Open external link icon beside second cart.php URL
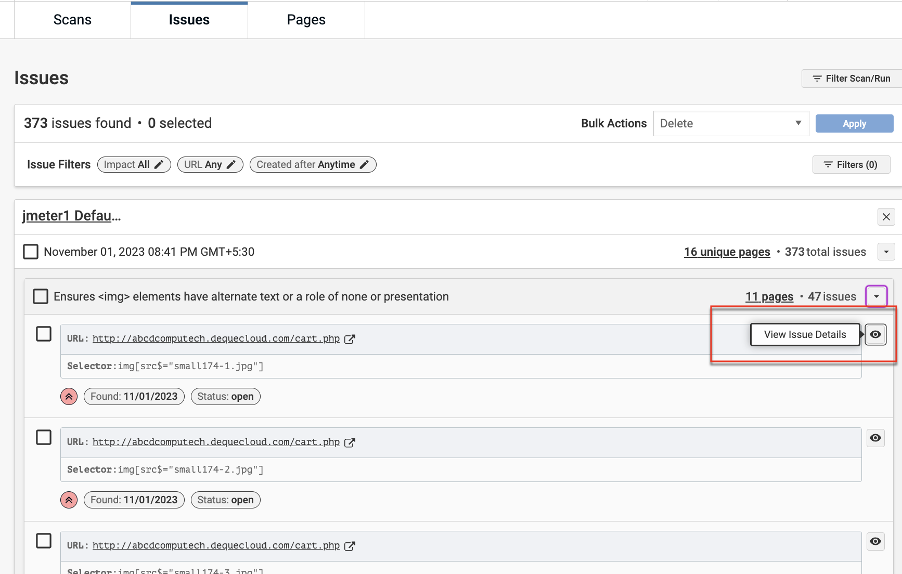 pyautogui.click(x=350, y=442)
